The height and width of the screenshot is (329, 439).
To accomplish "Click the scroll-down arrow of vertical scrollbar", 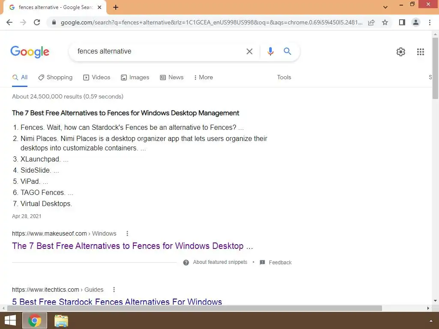I will pyautogui.click(x=435, y=301).
